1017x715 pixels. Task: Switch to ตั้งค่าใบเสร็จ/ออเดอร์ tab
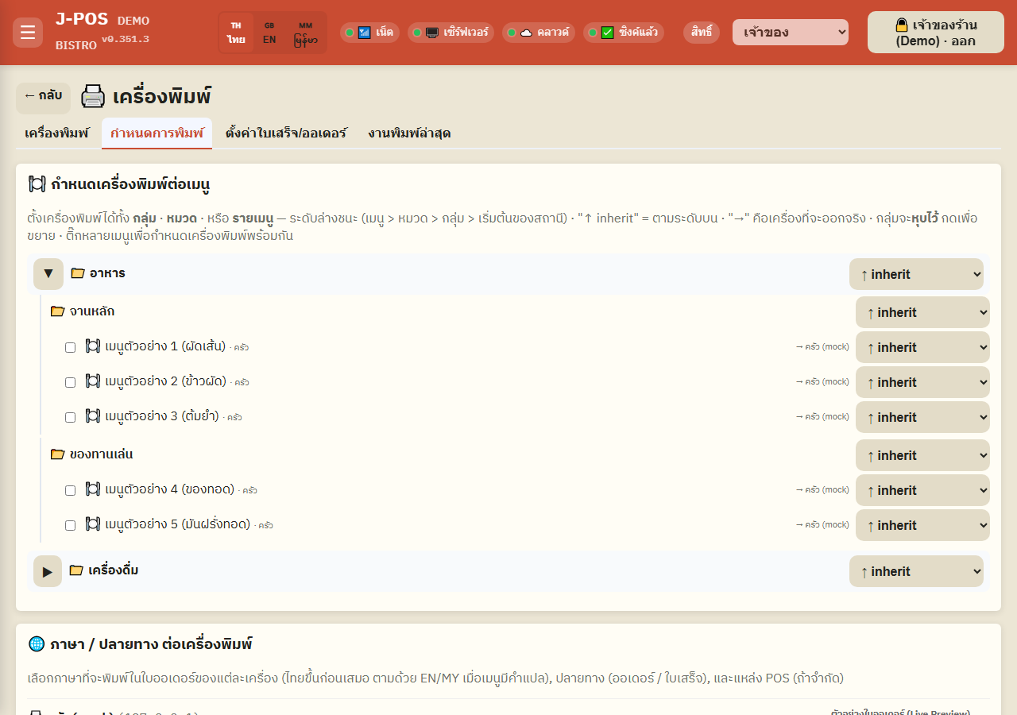coord(286,133)
